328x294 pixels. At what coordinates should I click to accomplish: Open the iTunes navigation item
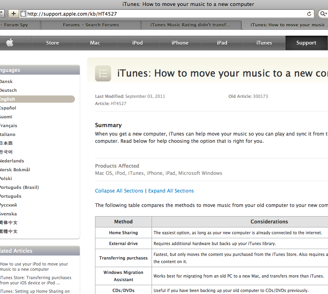click(264, 43)
